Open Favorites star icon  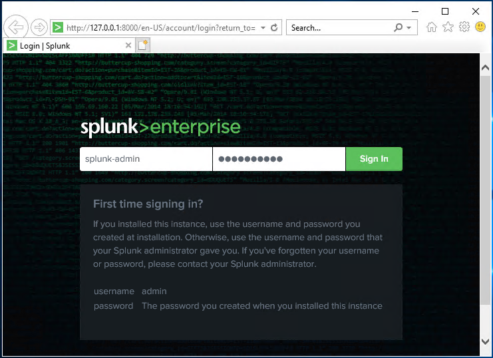click(x=448, y=27)
